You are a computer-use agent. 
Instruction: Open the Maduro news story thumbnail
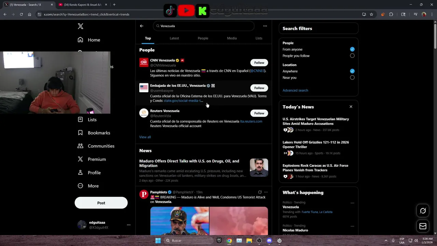[259, 167]
